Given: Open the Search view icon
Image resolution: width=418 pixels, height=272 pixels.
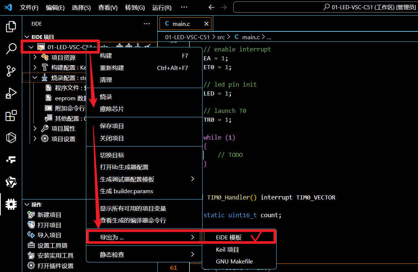Looking at the screenshot, I should click(11, 49).
